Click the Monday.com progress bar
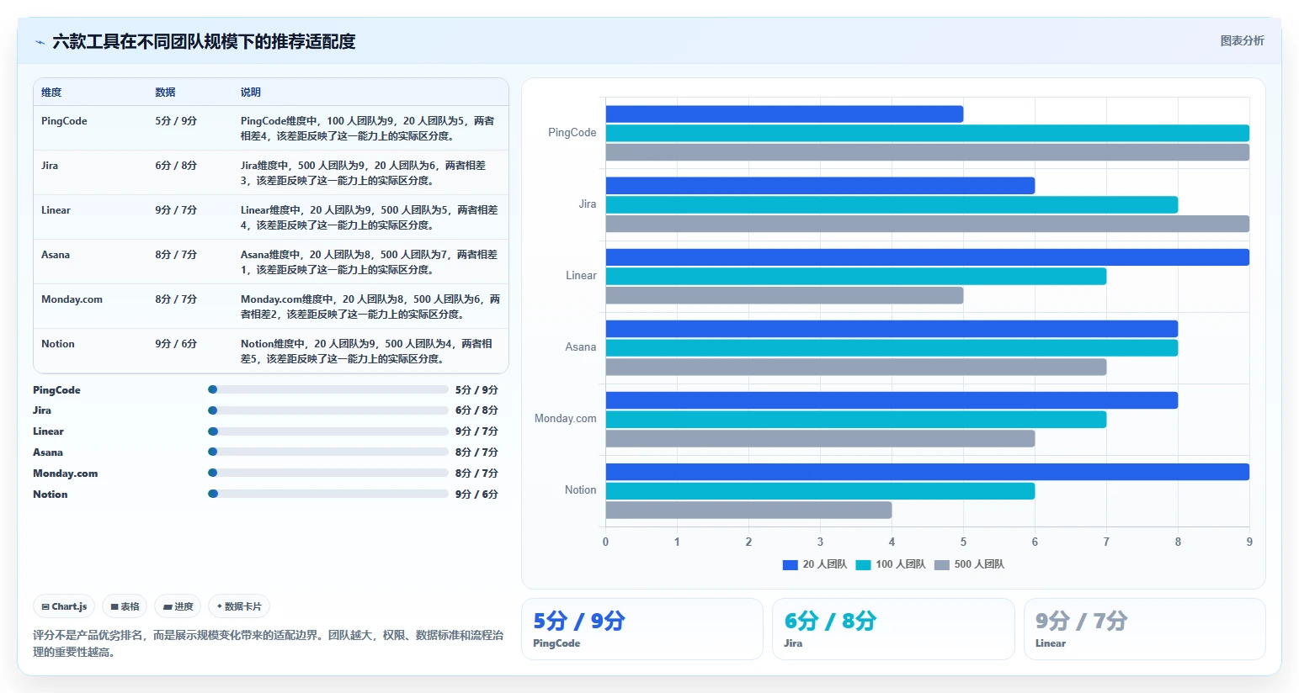The image size is (1299, 693). (x=328, y=473)
